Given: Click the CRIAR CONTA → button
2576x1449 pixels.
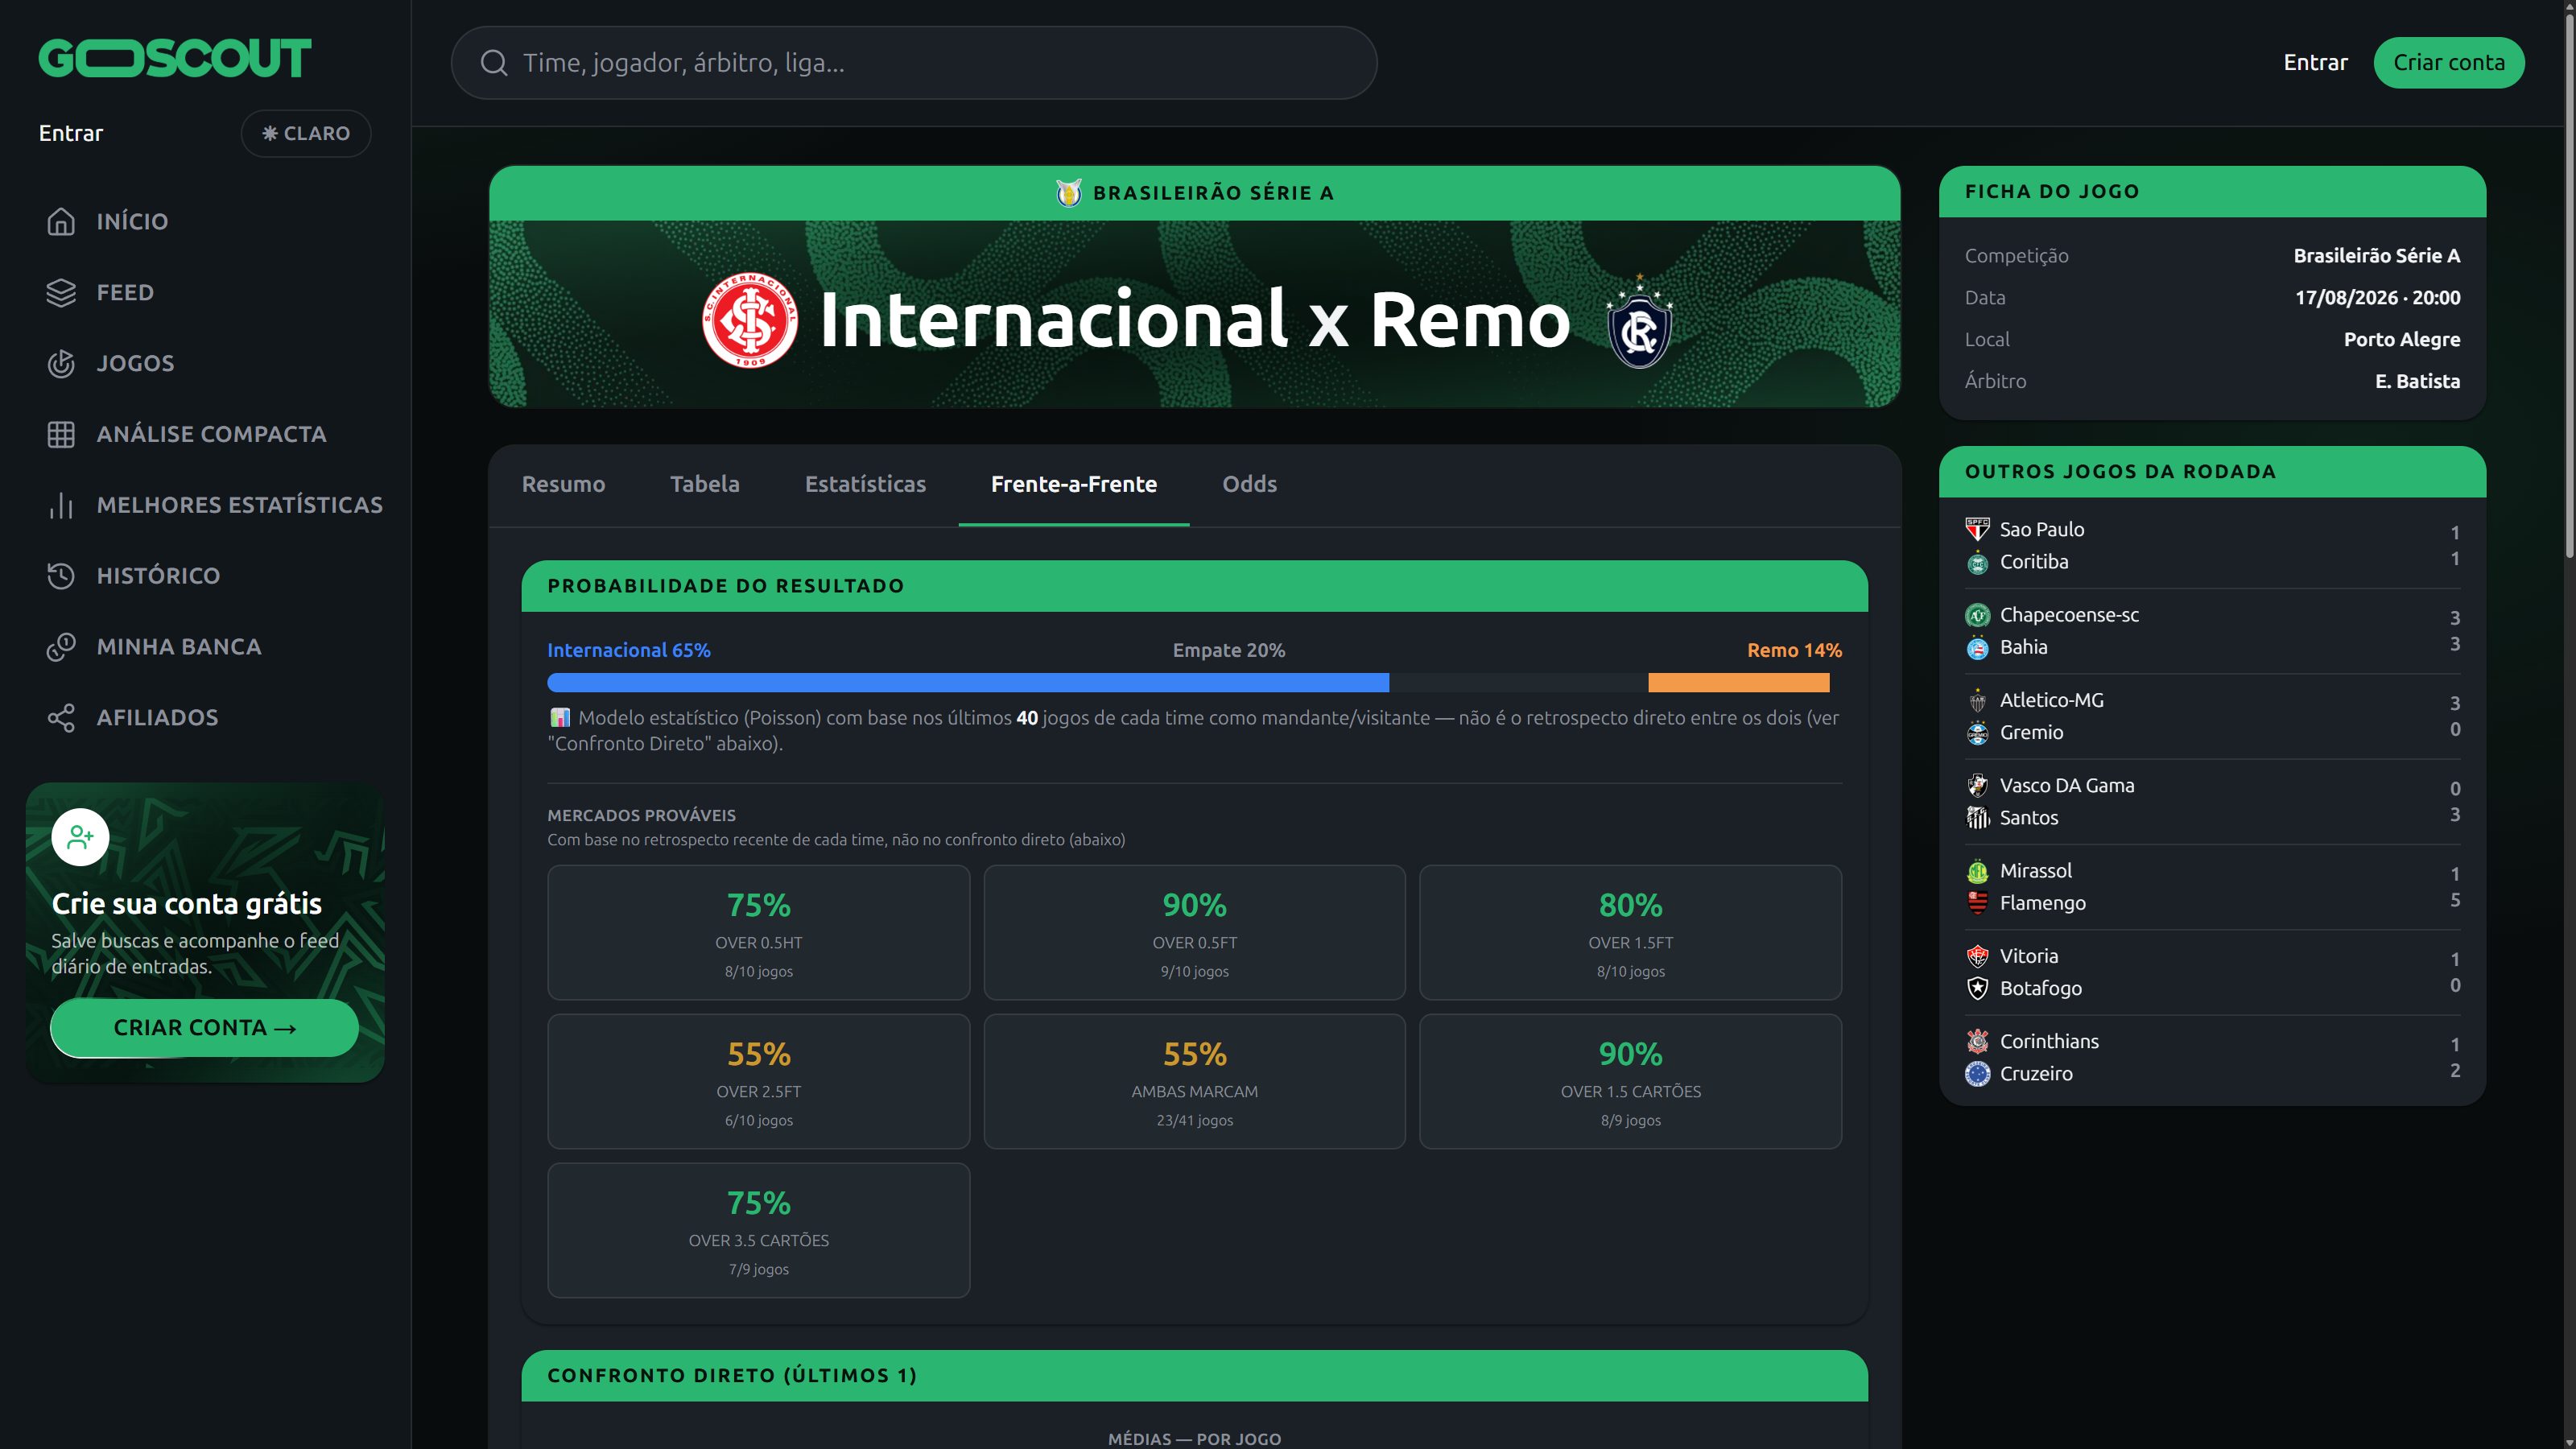Looking at the screenshot, I should tap(204, 1028).
